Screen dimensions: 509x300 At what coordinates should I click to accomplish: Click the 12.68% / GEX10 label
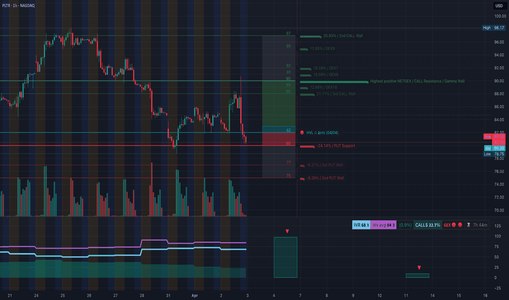coord(323,87)
